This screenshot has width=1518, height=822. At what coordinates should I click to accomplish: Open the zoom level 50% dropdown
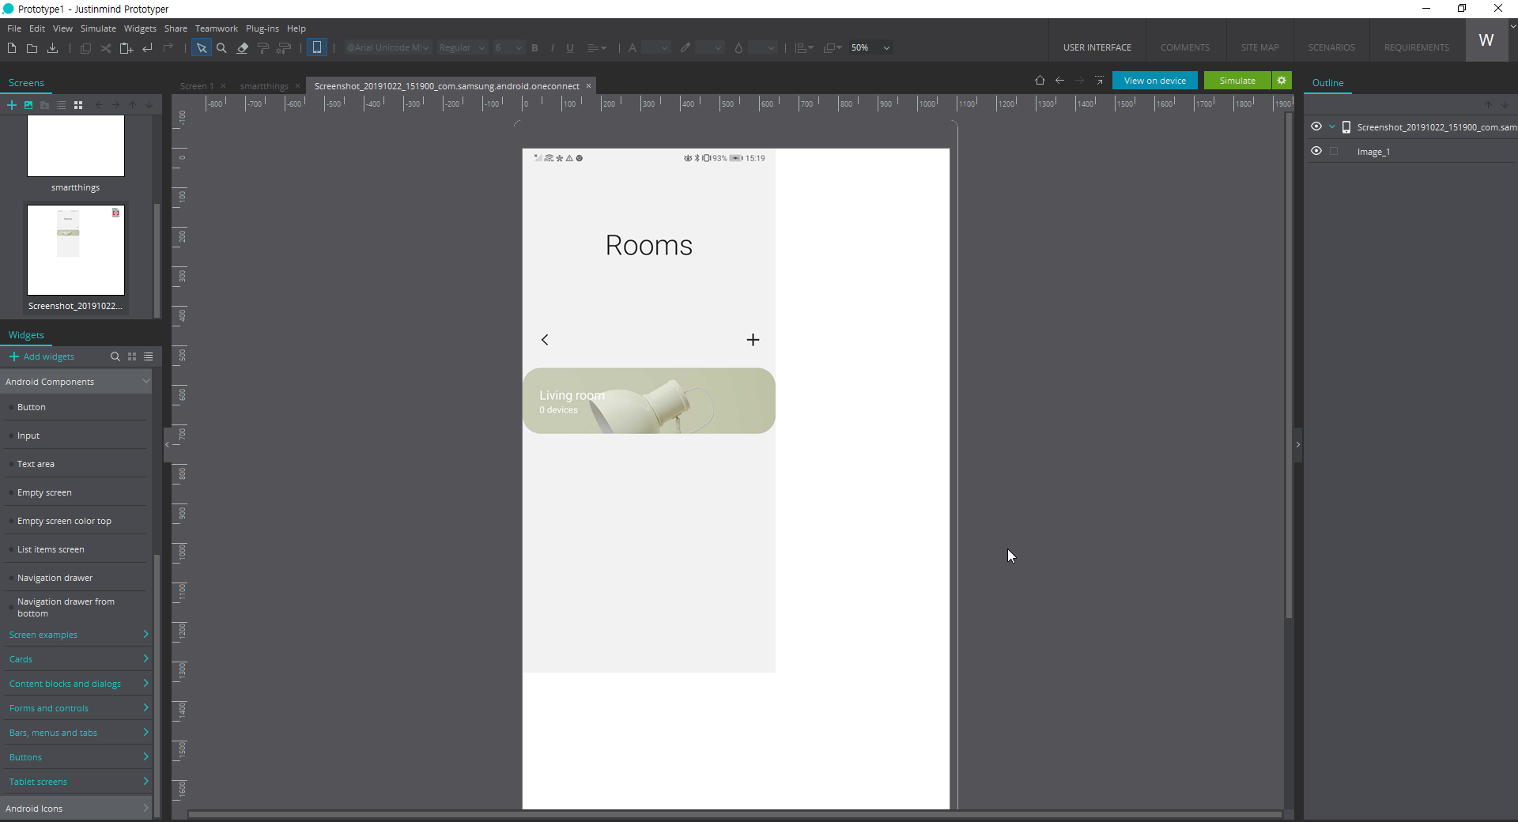886,48
